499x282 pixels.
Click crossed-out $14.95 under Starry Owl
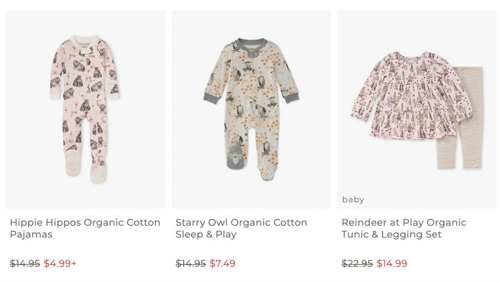191,264
